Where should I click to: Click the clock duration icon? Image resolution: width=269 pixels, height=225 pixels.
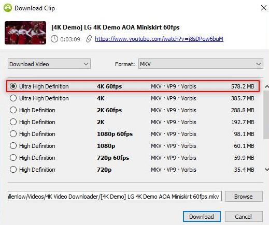click(x=54, y=39)
